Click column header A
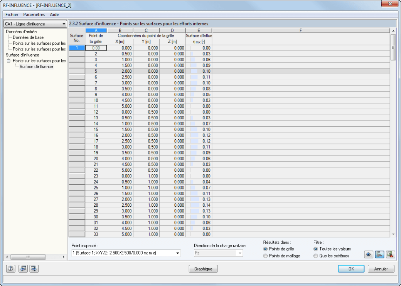The image size is (401, 286). click(96, 31)
